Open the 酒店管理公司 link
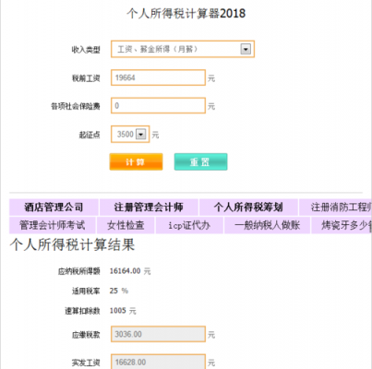Viewport: 372px width, 369px height. pos(54,208)
